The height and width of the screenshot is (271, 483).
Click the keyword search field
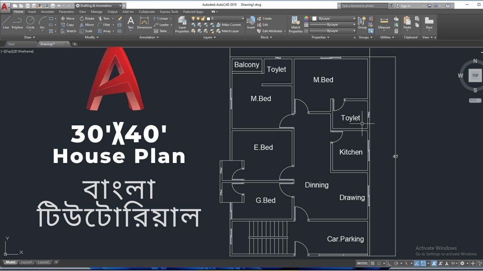coord(364,6)
